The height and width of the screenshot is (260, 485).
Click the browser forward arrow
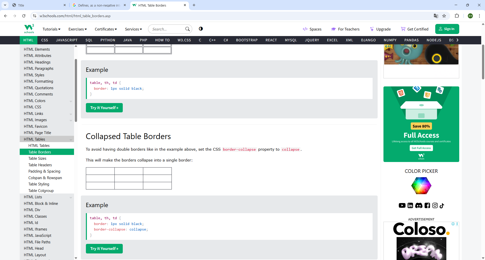pyautogui.click(x=15, y=16)
